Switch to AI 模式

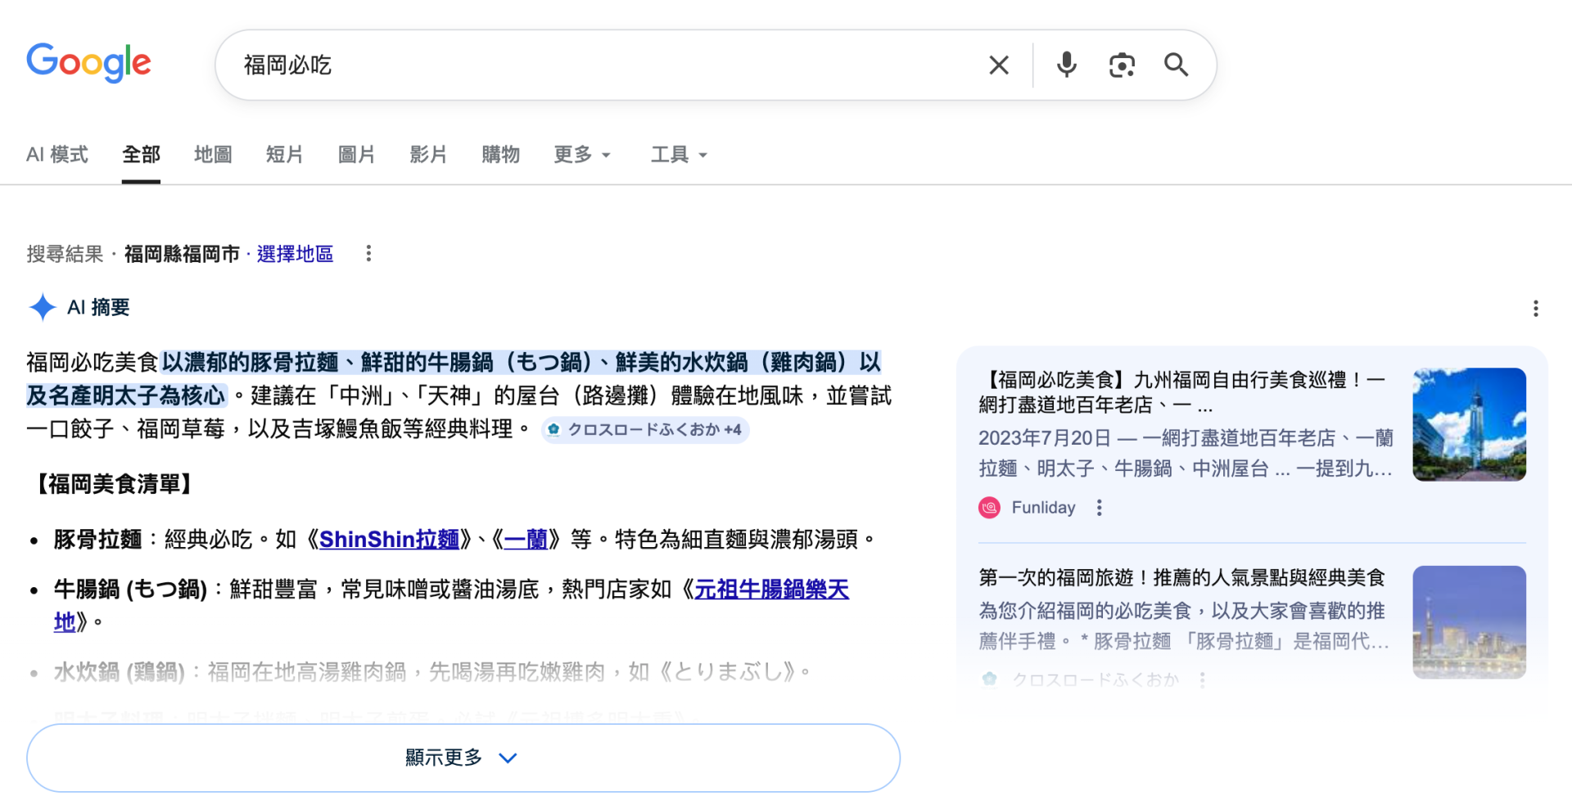57,154
